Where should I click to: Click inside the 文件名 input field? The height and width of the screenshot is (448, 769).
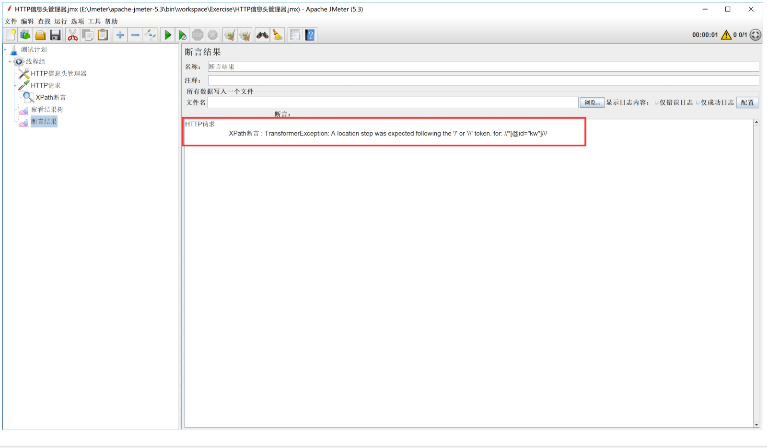[x=384, y=102]
